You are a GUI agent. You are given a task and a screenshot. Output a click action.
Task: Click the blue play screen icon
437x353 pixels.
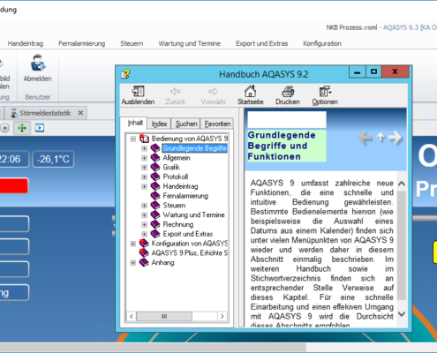40,128
